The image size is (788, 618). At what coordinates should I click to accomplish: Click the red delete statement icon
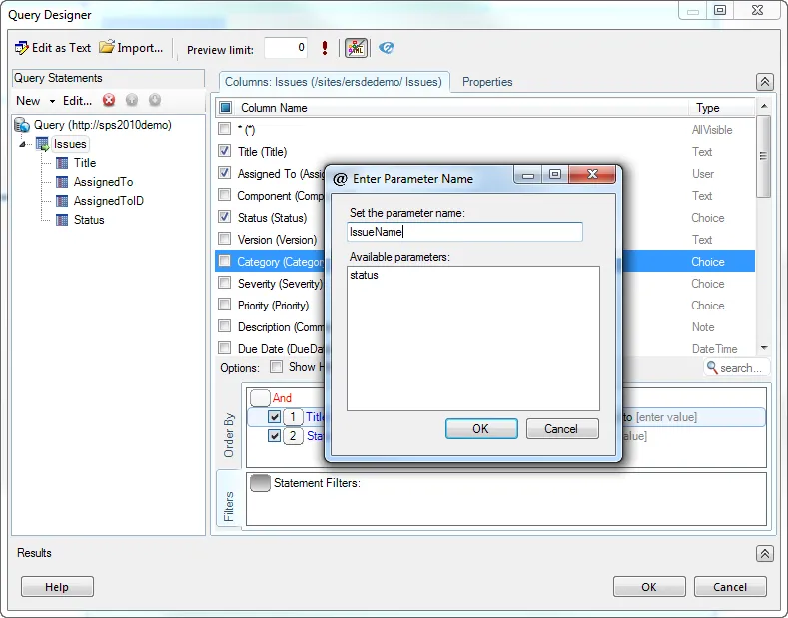point(109,100)
